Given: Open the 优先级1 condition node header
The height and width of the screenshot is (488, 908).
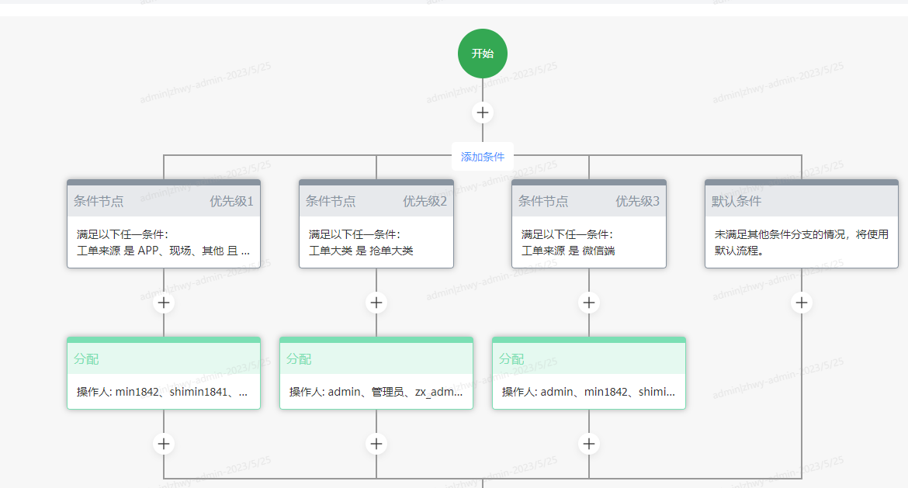Looking at the screenshot, I should pos(164,201).
